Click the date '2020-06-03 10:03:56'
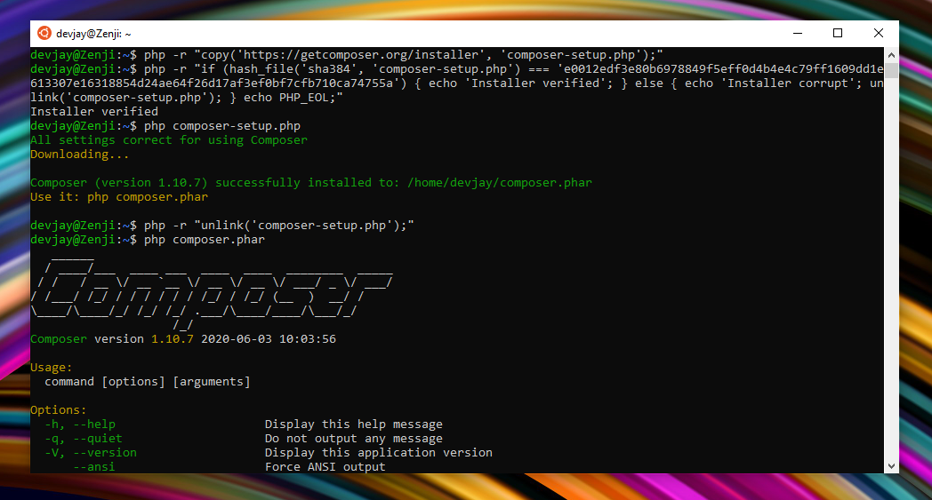932x500 pixels. (269, 339)
